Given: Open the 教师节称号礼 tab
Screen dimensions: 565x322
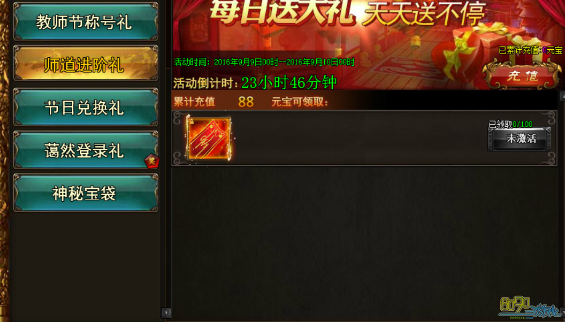Looking at the screenshot, I should tap(86, 21).
